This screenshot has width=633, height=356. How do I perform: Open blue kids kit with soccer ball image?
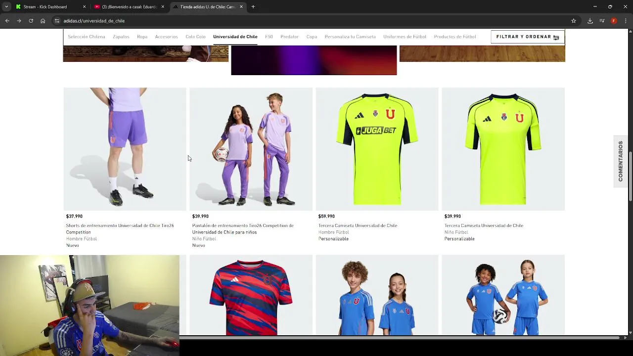coord(503,295)
